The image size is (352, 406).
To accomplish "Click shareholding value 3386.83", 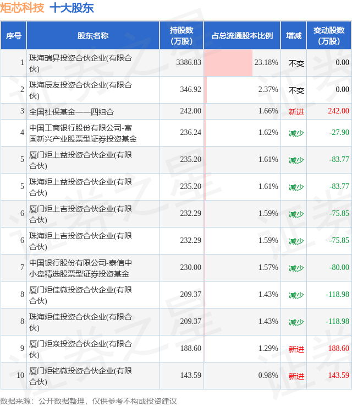I will 189,62.
